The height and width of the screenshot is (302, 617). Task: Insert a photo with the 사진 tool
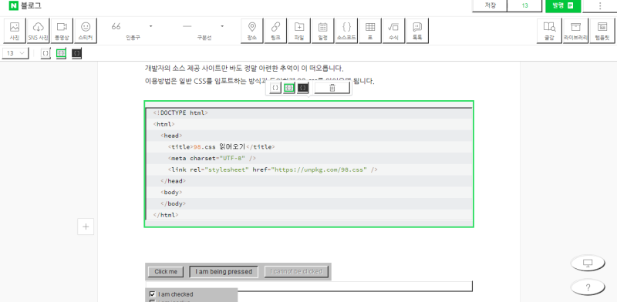15,30
